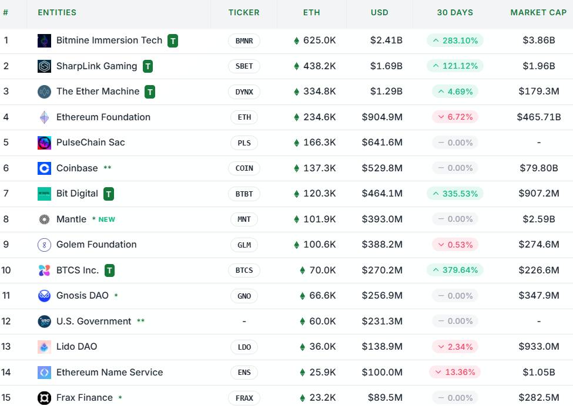Open the Ethereum Name Service entity name
This screenshot has width=573, height=406.
click(110, 372)
